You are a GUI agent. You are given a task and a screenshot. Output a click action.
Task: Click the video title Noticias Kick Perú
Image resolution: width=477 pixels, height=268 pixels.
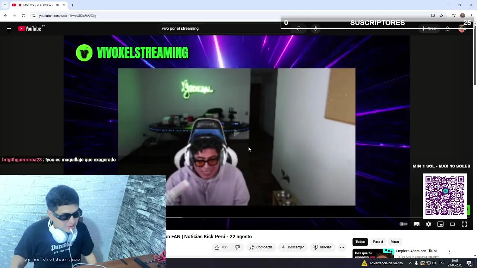tap(209, 237)
